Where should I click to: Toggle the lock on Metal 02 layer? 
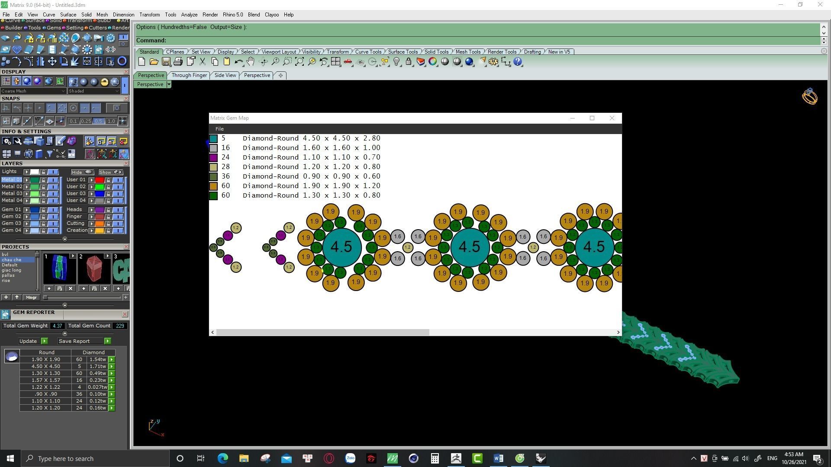tap(43, 187)
